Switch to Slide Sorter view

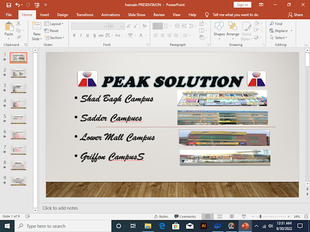pyautogui.click(x=220, y=217)
